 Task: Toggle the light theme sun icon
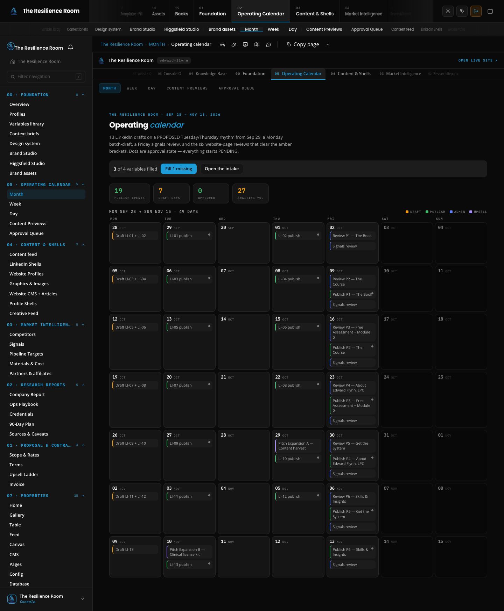(x=448, y=11)
